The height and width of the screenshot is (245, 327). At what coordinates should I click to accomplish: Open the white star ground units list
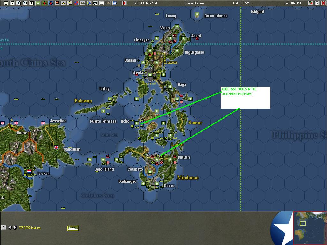pos(38,3)
